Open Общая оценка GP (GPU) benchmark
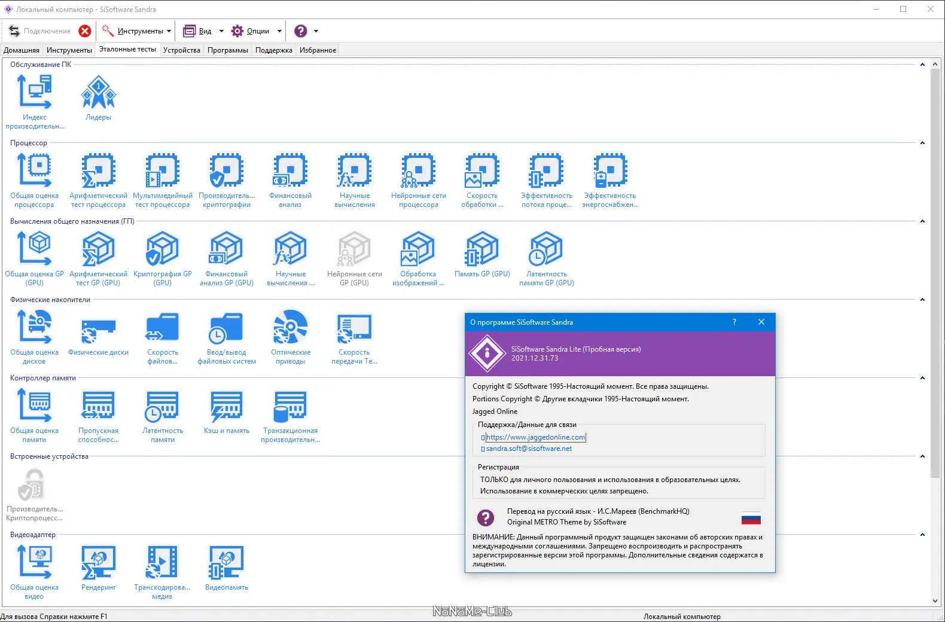 coord(35,258)
